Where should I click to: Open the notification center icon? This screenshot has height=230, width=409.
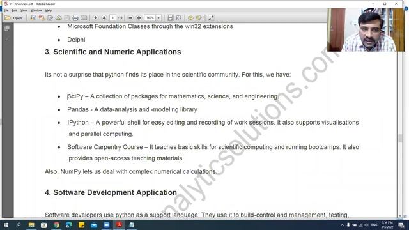pos(401,225)
